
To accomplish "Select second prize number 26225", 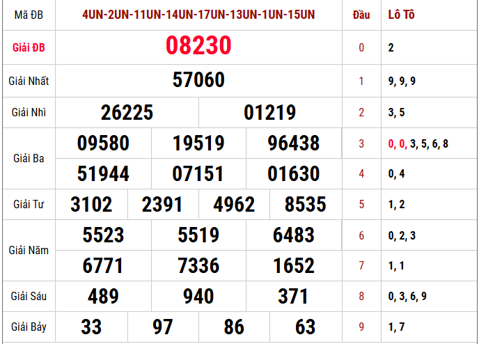I will (127, 113).
